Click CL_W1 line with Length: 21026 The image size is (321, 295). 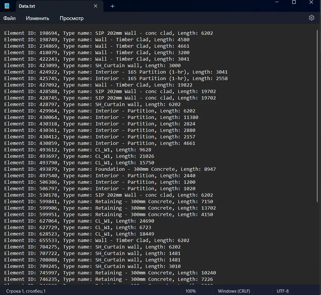[79, 156]
